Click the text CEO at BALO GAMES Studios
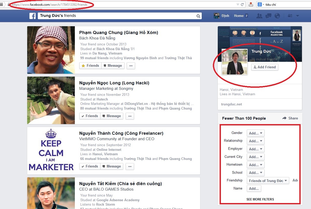Viewport: 311px width, 209px height. [106, 189]
